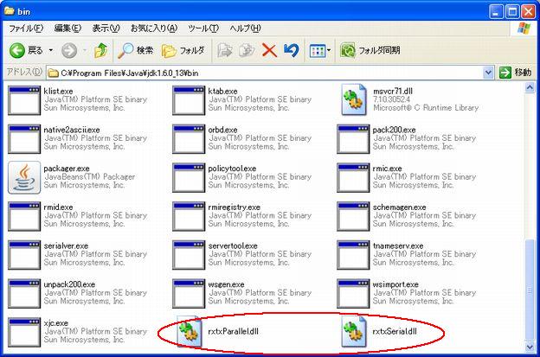Image resolution: width=540 pixels, height=357 pixels.
Task: Open the Views dropdown button
Action: click(x=320, y=51)
